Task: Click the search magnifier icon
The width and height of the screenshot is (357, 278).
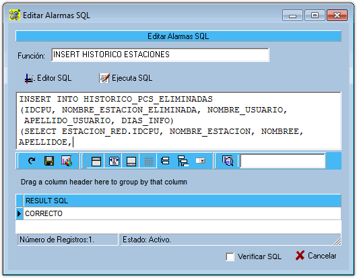Action: coord(228,161)
